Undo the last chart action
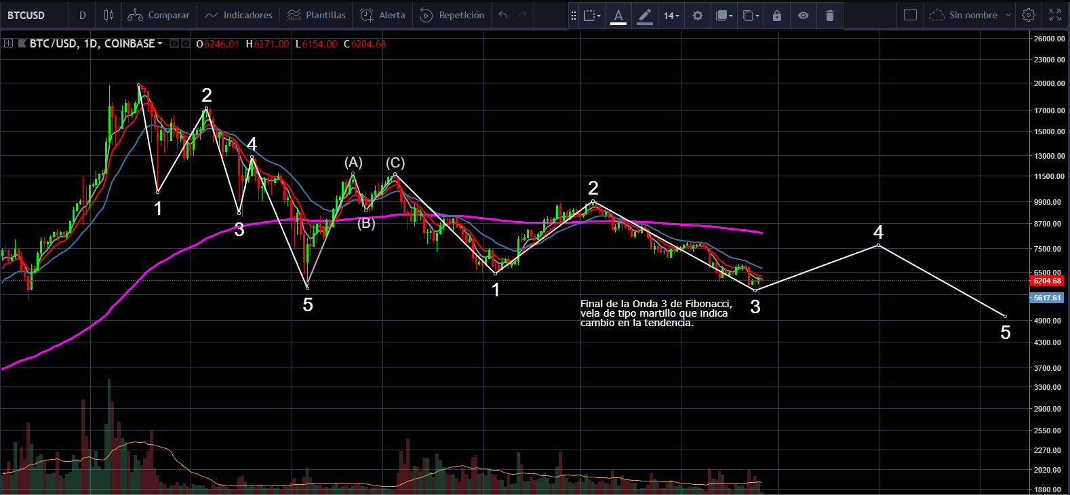The height and width of the screenshot is (495, 1070). (503, 15)
